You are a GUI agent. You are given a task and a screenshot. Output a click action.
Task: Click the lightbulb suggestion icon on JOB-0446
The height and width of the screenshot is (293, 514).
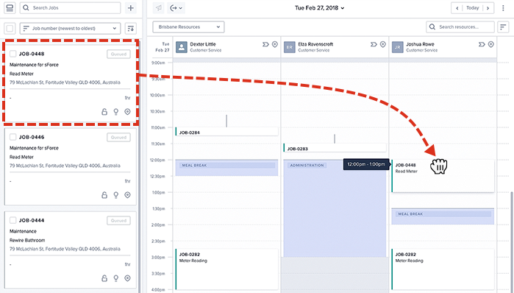point(115,195)
